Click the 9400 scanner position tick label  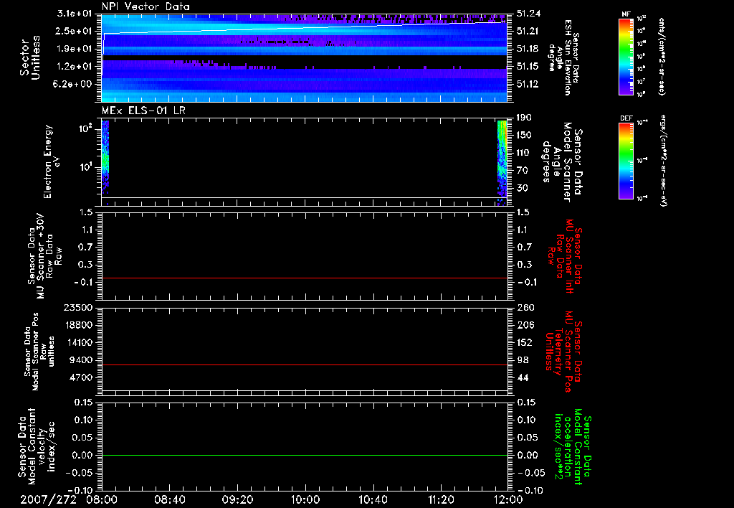81,360
